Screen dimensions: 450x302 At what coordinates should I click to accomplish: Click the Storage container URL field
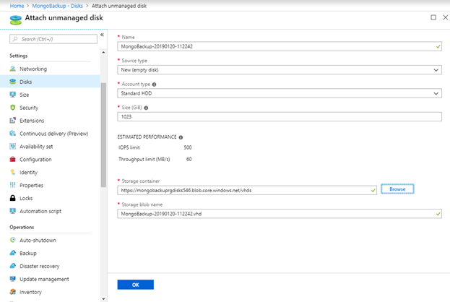coord(247,190)
